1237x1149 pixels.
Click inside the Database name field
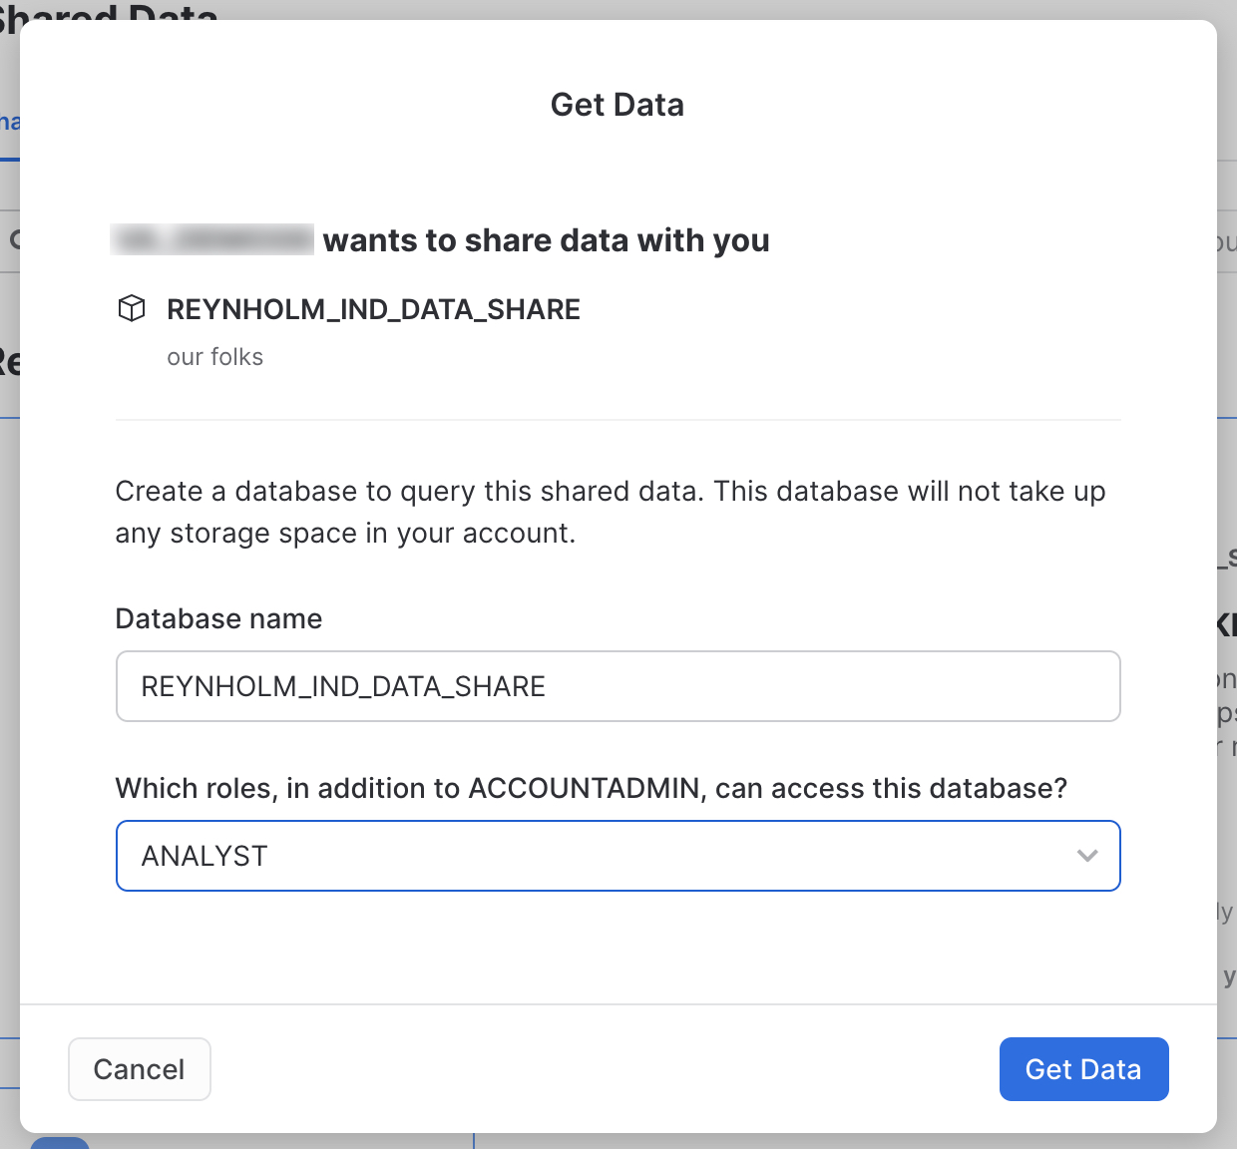tap(618, 686)
